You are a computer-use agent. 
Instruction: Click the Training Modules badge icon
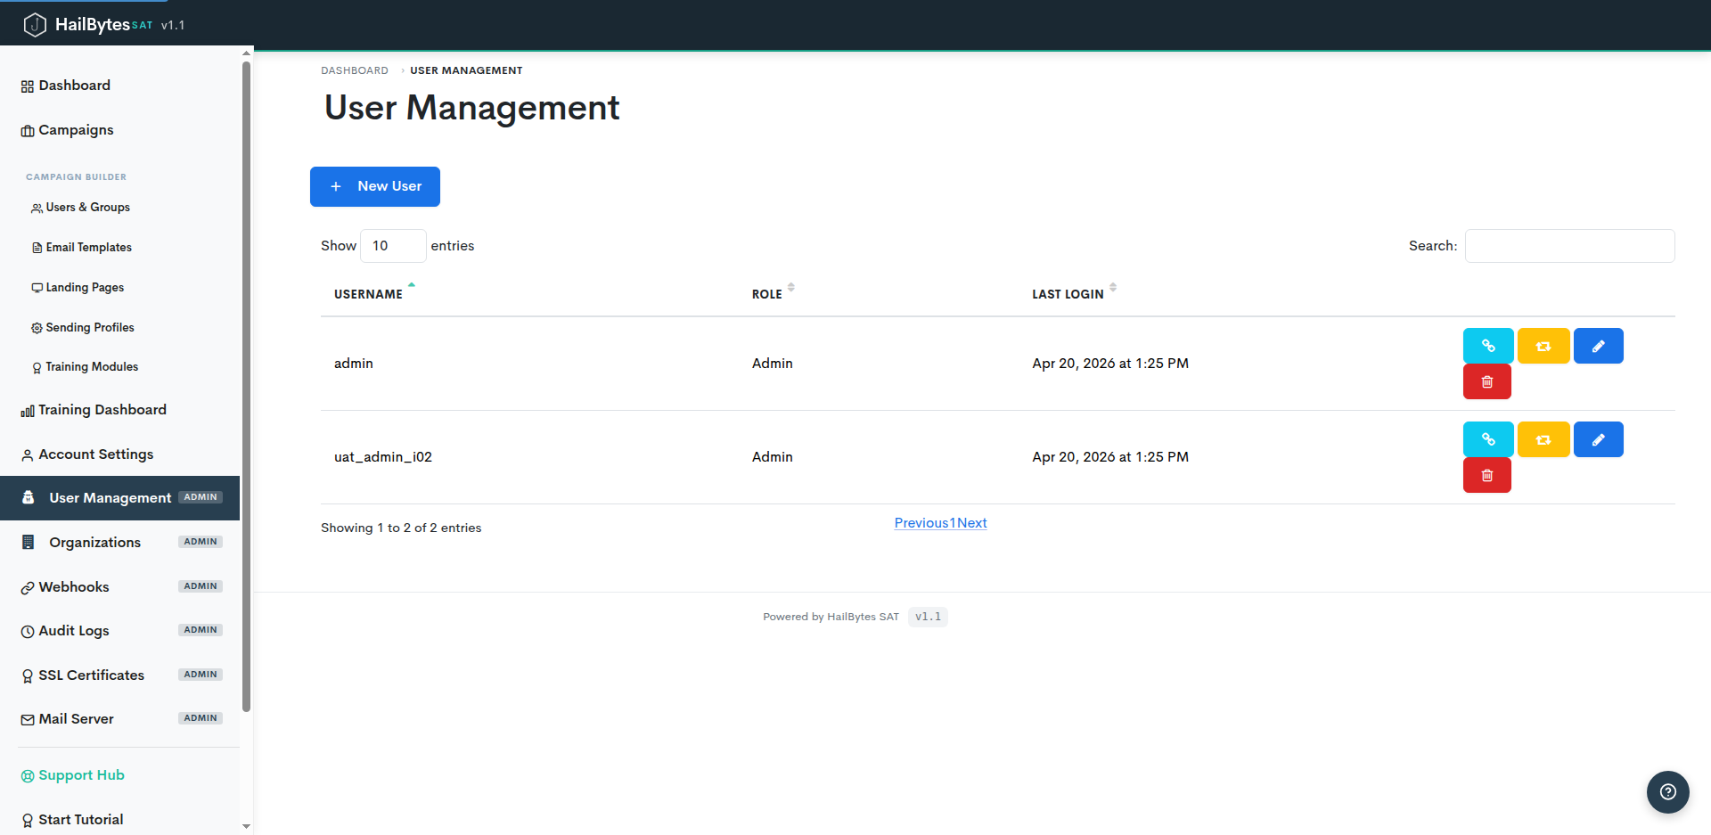tap(37, 367)
